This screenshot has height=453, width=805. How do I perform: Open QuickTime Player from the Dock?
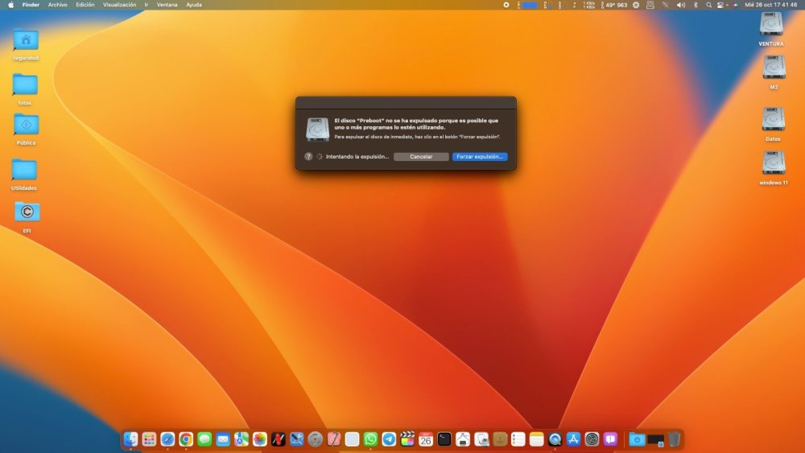(555, 439)
